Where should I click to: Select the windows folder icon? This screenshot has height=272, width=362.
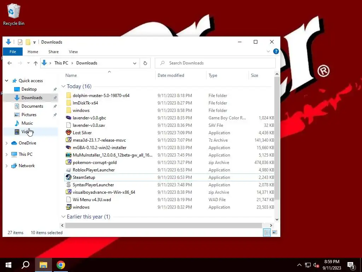tap(68, 110)
